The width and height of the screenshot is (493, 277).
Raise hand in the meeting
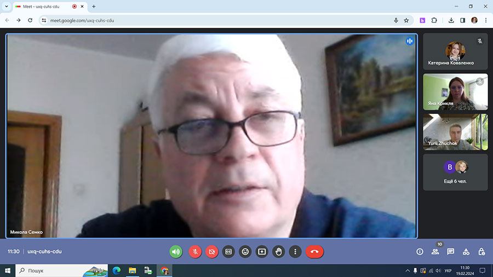tap(278, 252)
